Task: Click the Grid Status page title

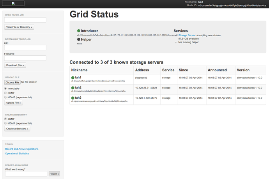Action: tap(94, 14)
